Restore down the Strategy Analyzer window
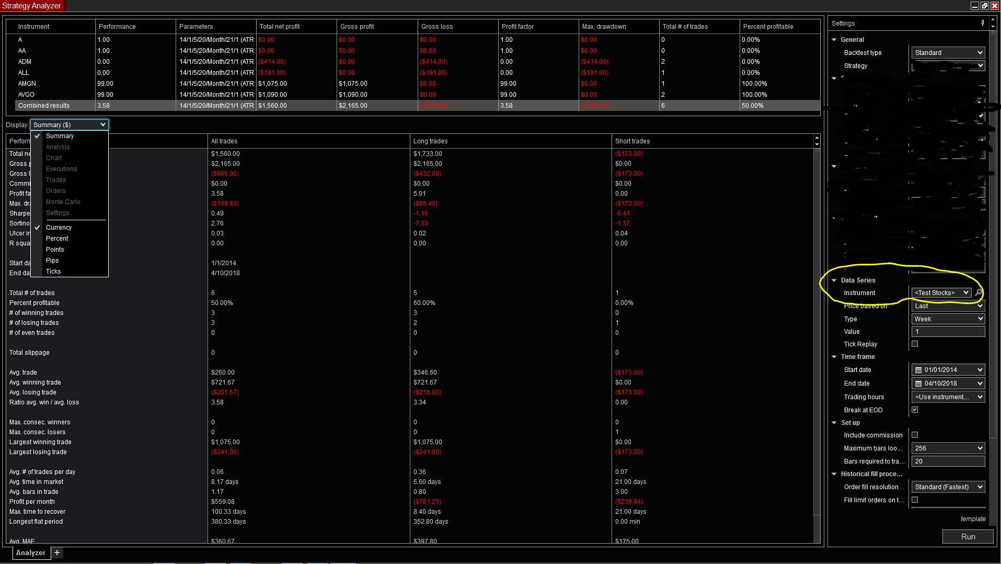This screenshot has width=1001, height=564. pos(984,6)
